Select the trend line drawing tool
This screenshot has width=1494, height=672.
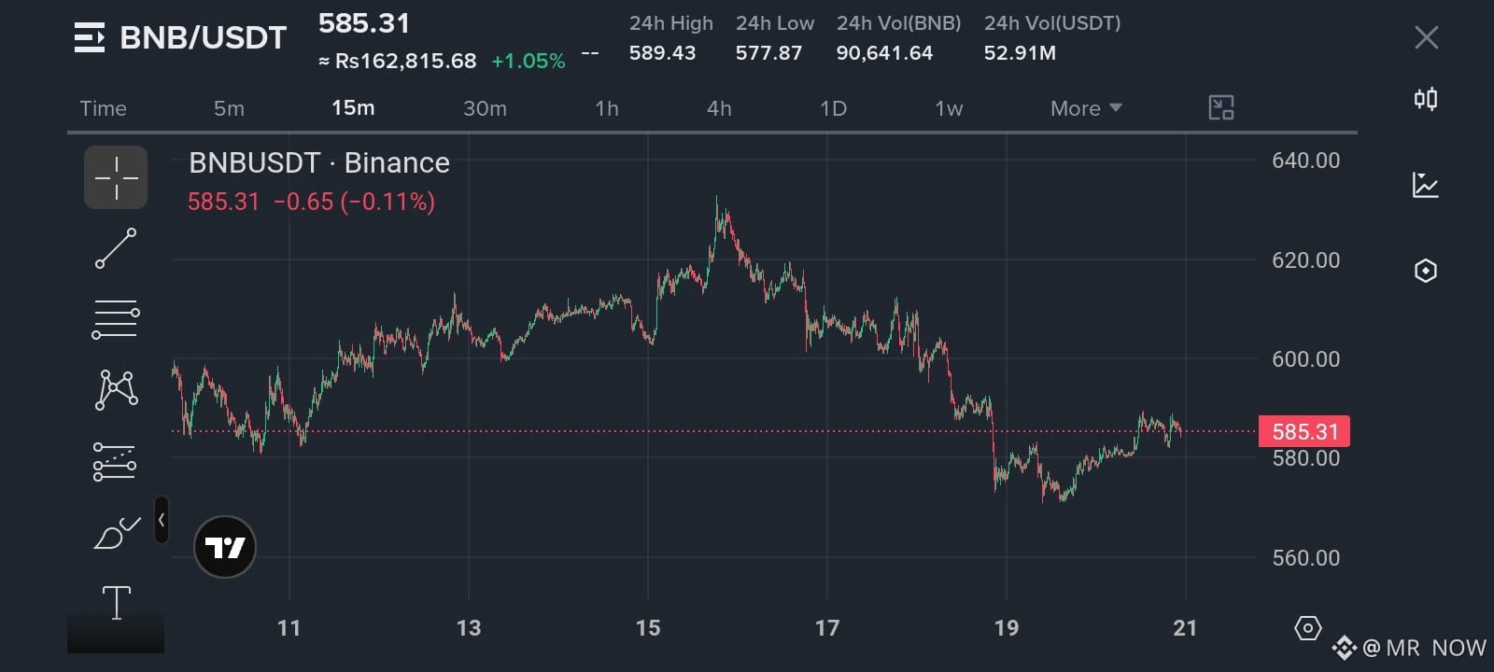click(x=116, y=248)
